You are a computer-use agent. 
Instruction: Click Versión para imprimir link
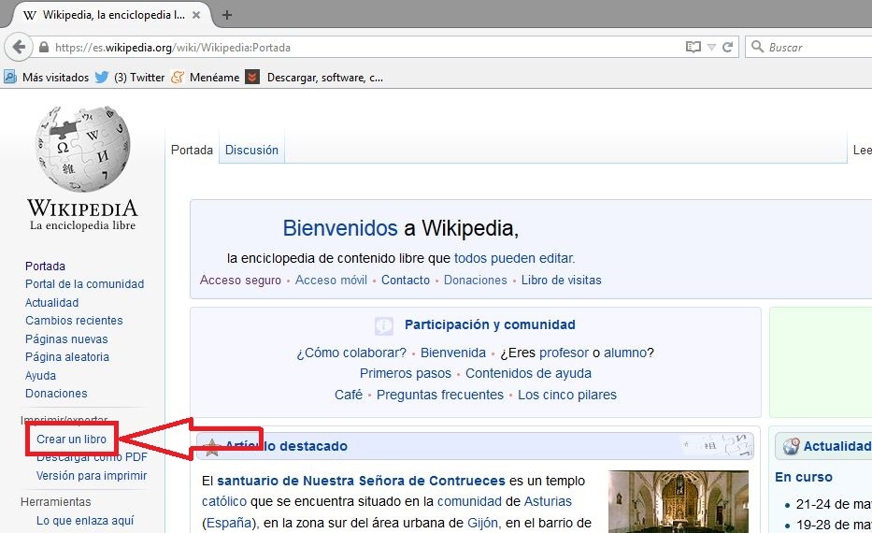92,476
